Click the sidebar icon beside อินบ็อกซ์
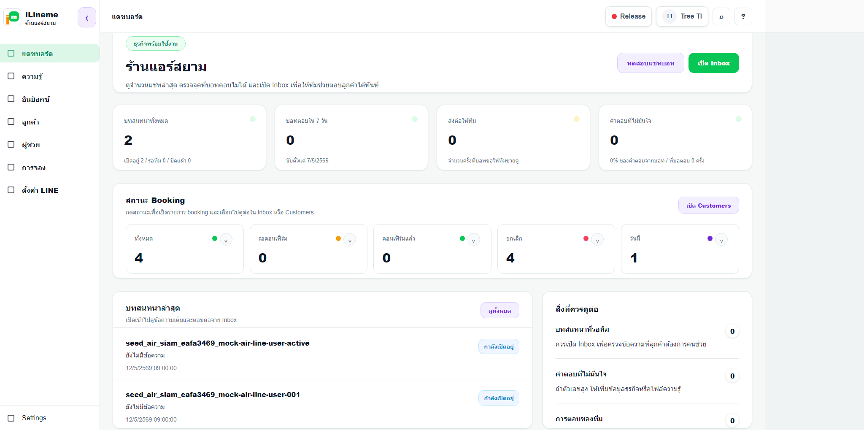The width and height of the screenshot is (864, 430). click(x=11, y=99)
